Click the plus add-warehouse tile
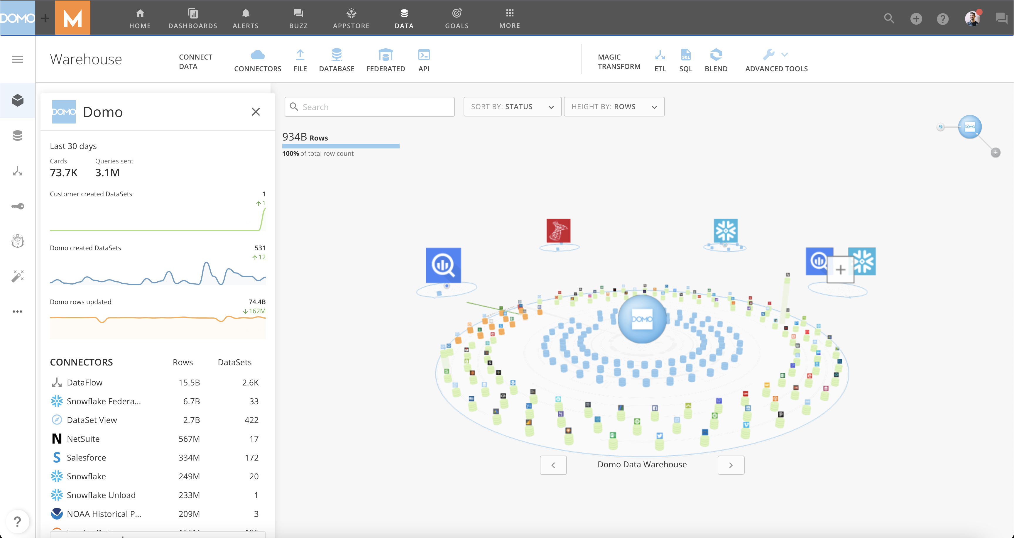 tap(840, 270)
